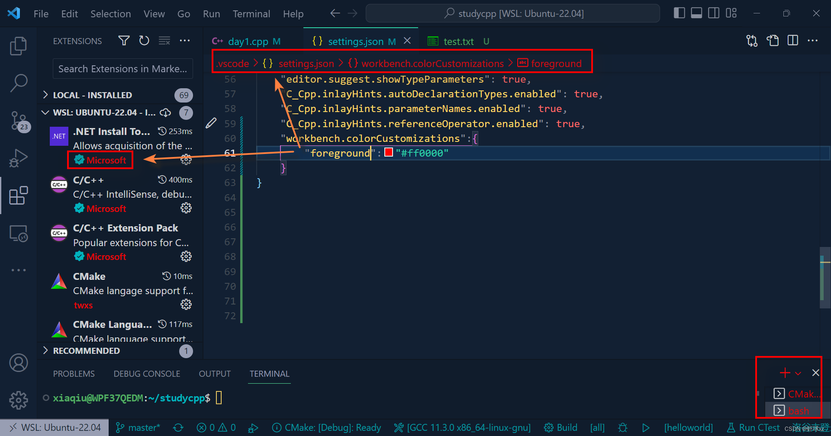Switch to the test.txt tab
Screen dimensions: 831x436
pos(459,41)
